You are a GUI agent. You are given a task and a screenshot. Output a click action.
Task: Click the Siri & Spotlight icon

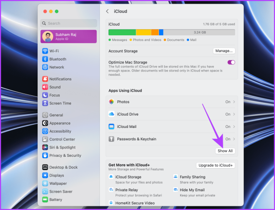[45, 147]
